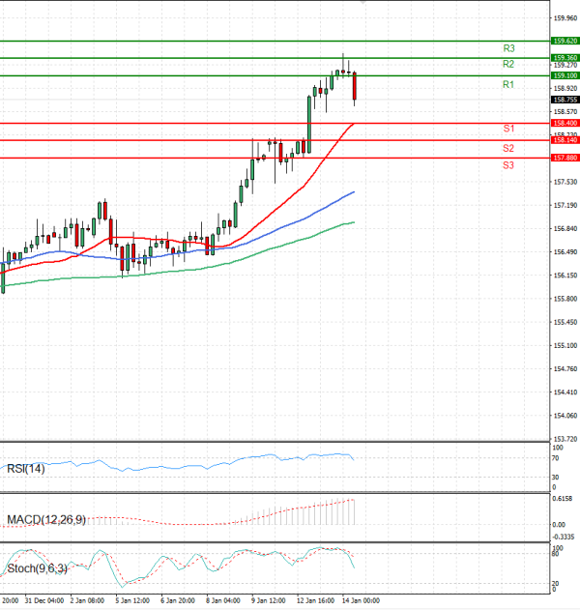The image size is (580, 610).
Task: Select the 157.880 red price tag
Action: (x=564, y=158)
